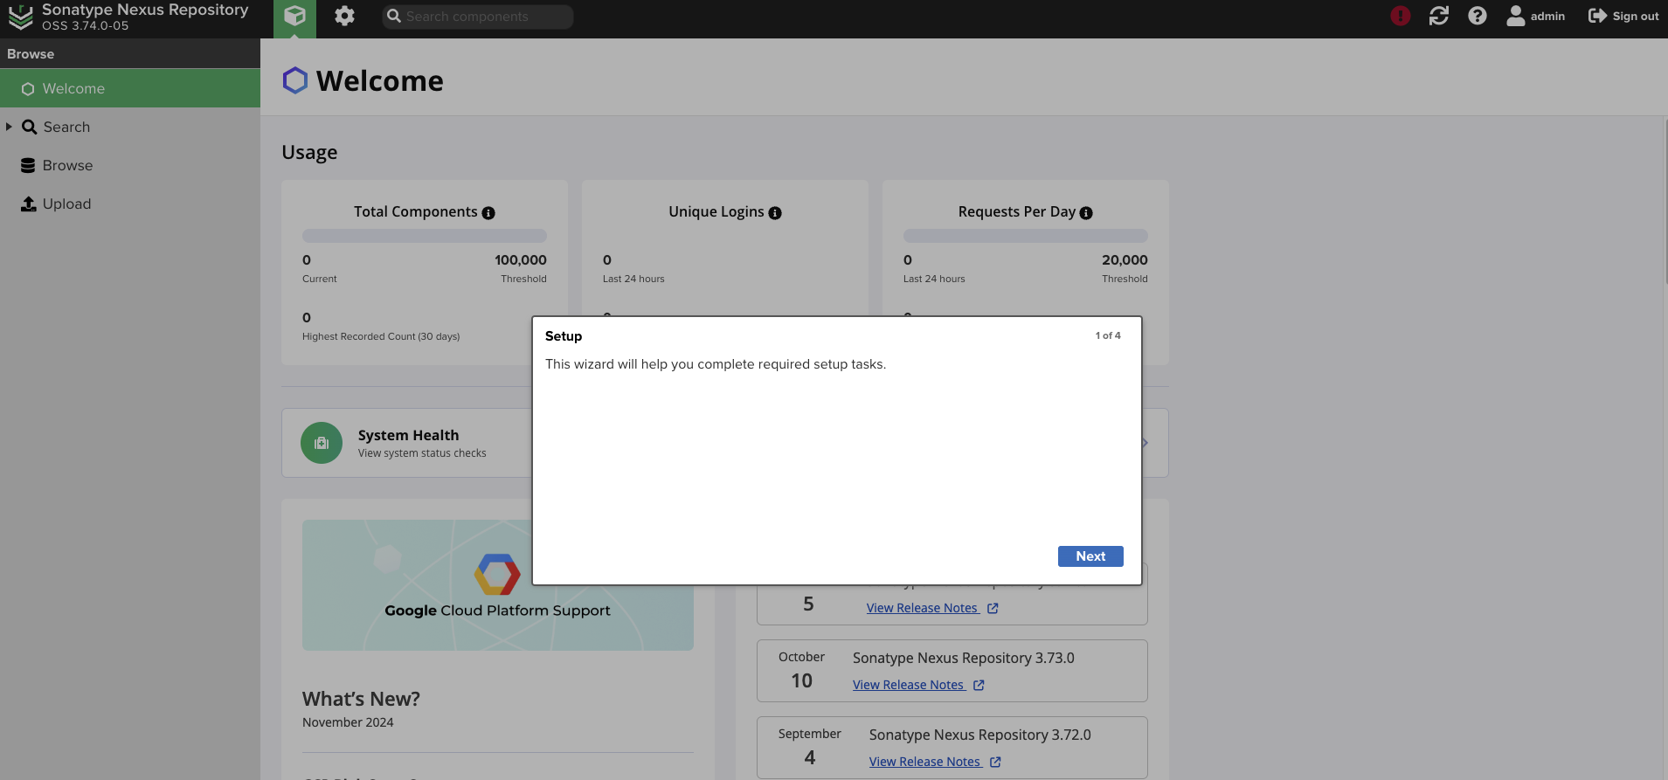Click the November 2024 date text
This screenshot has height=780, width=1668.
point(348,722)
